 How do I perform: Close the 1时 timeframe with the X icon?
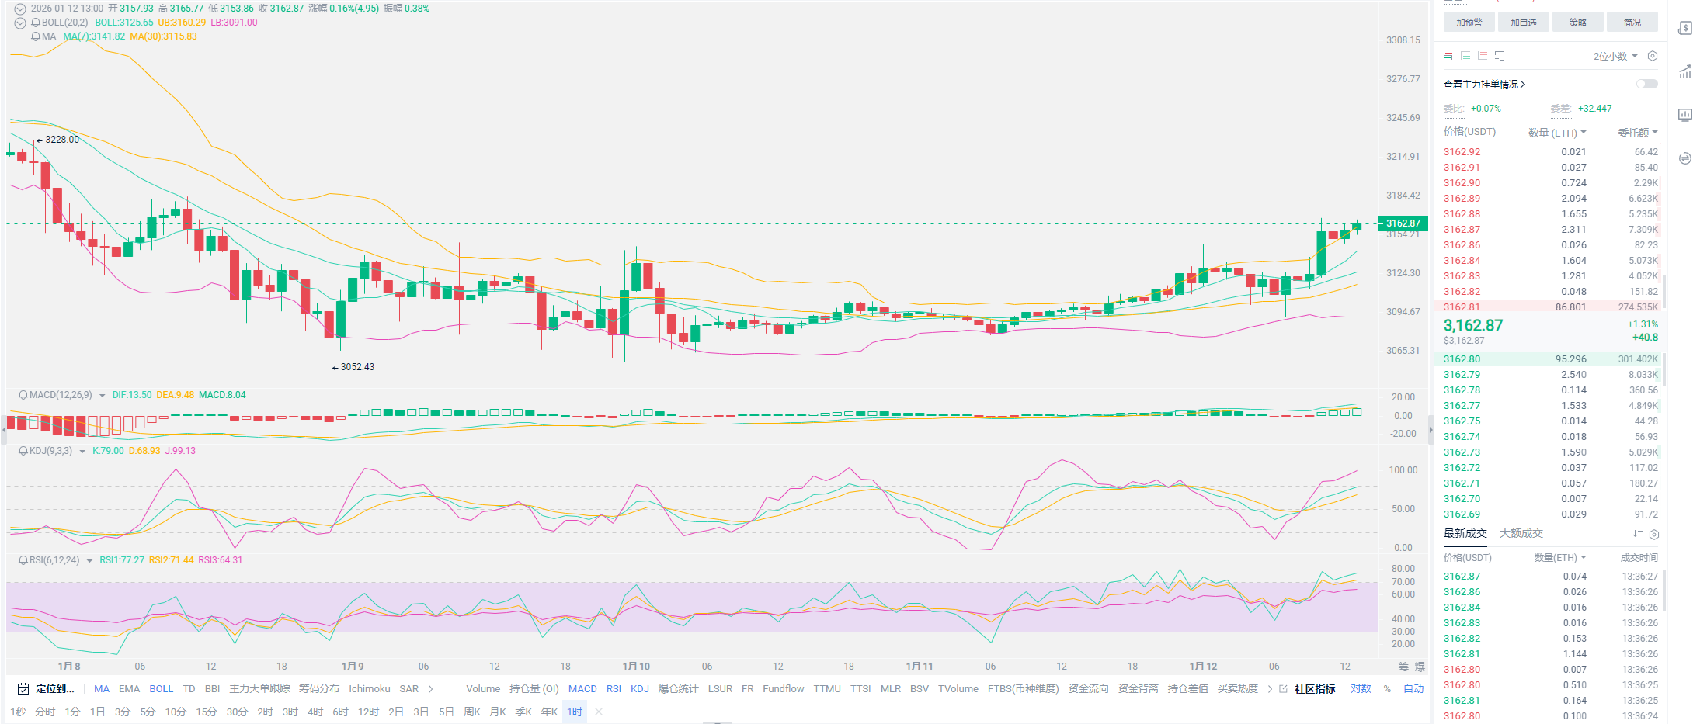599,712
